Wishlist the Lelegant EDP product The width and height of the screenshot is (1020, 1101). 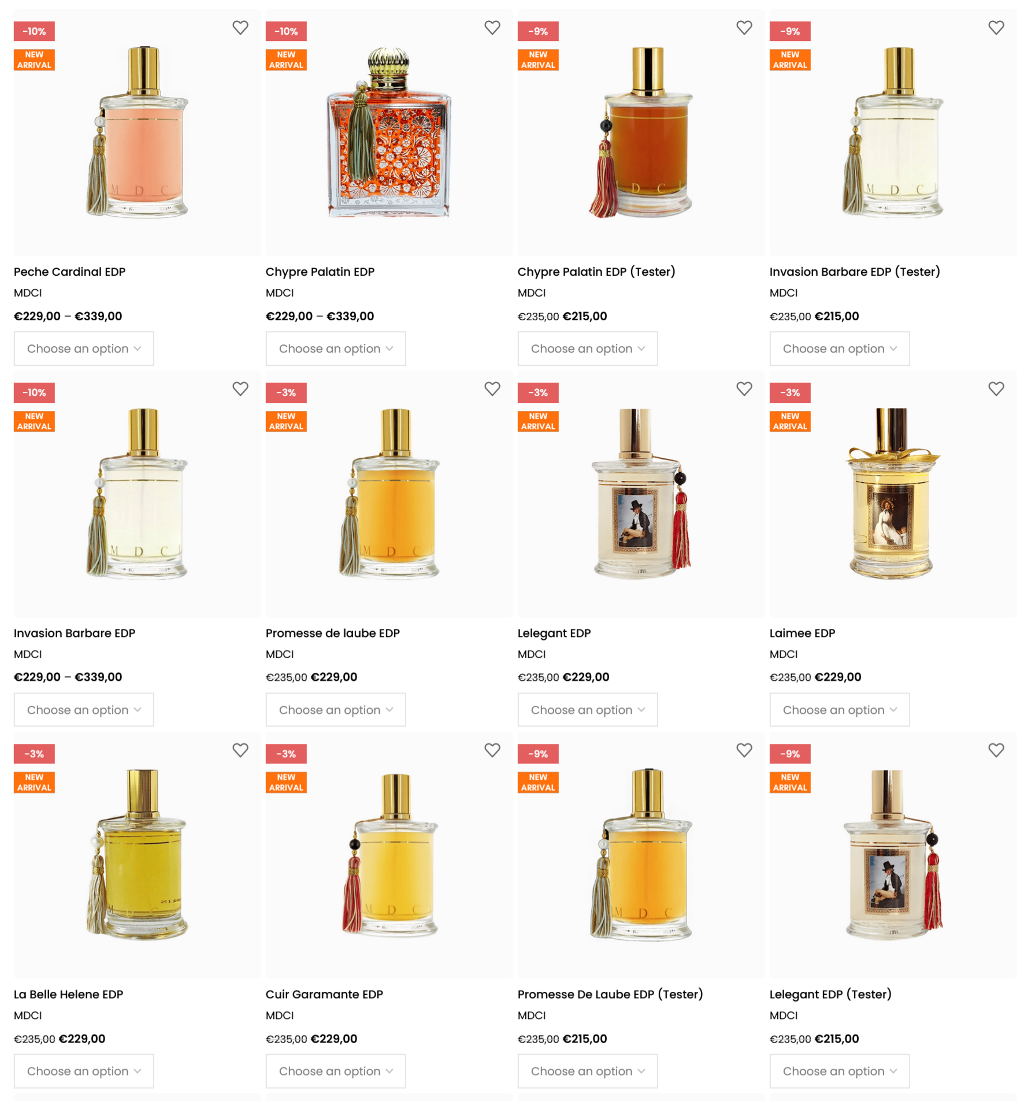click(x=744, y=388)
